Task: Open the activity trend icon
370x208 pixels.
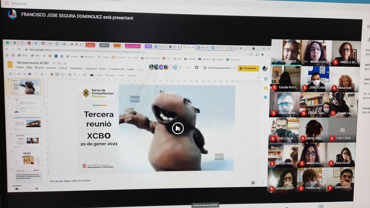Action: click(188, 67)
